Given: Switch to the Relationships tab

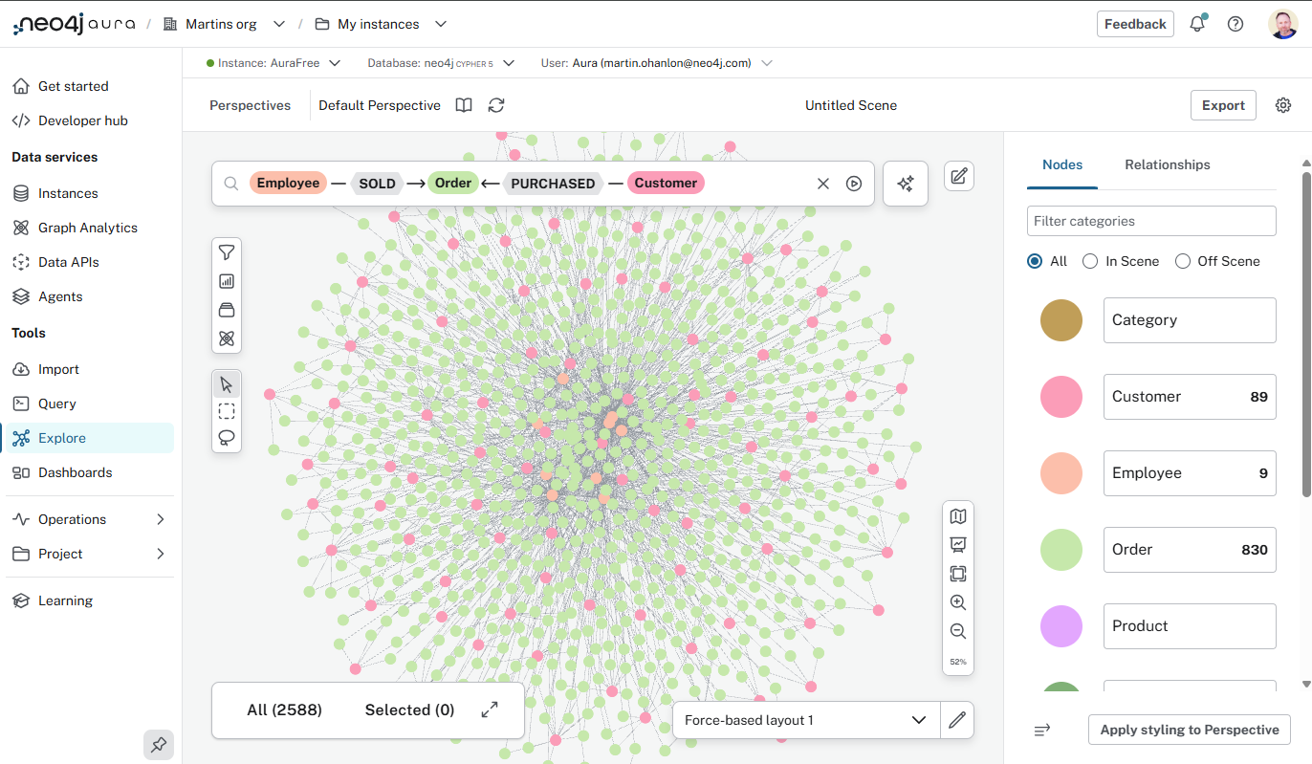Looking at the screenshot, I should click(1167, 164).
